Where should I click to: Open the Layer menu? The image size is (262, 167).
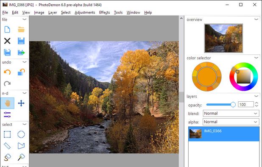click(x=53, y=13)
